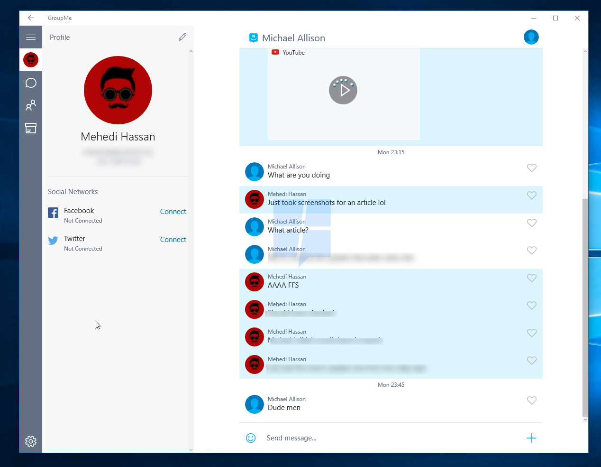The image size is (601, 467).
Task: Select the Chats icon in the sidebar
Action: click(x=31, y=83)
